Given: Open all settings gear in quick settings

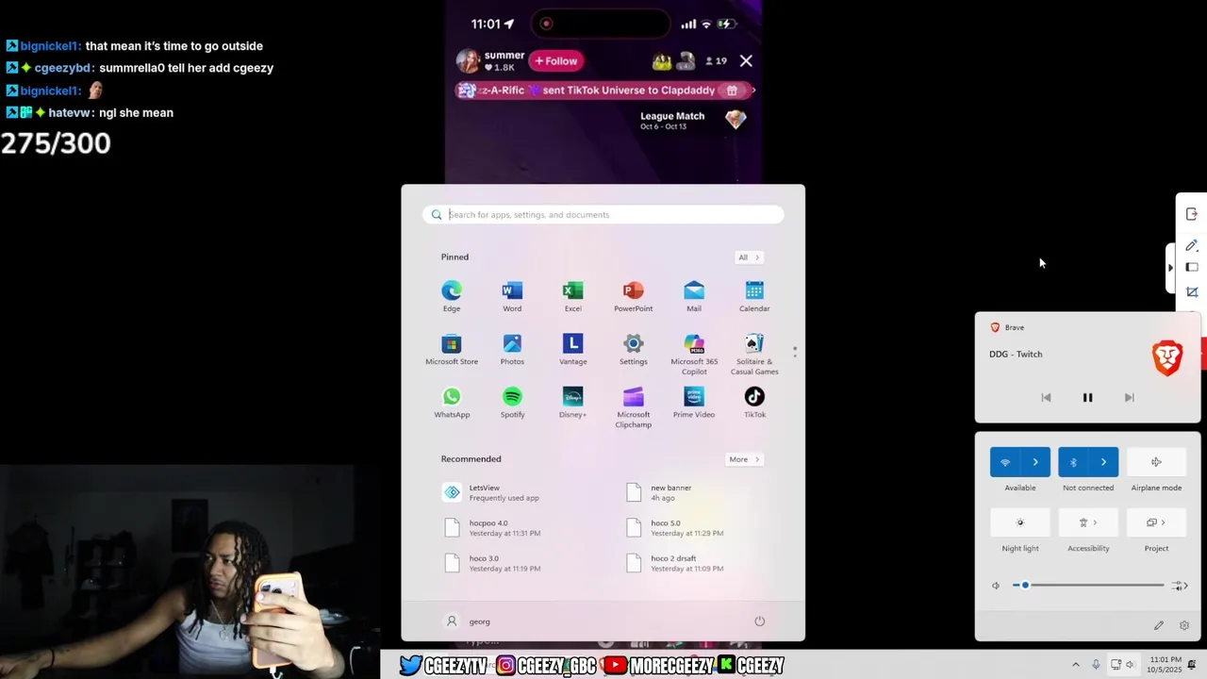Looking at the screenshot, I should pos(1184,625).
